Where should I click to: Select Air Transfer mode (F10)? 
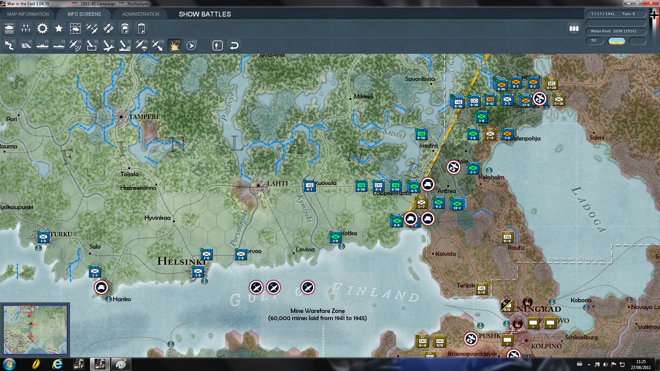click(158, 45)
